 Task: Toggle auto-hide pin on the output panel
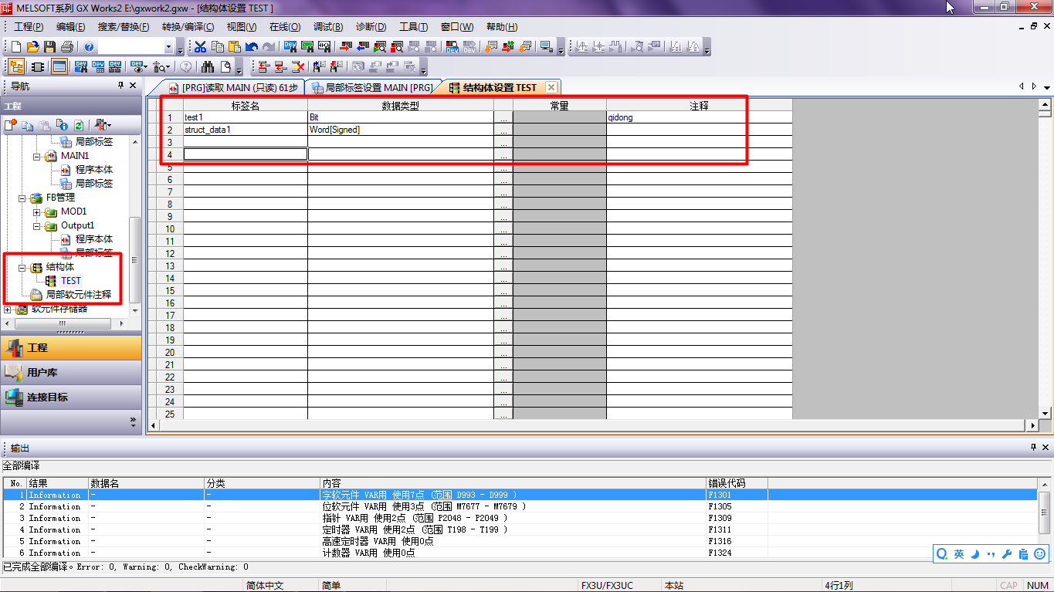(1033, 448)
